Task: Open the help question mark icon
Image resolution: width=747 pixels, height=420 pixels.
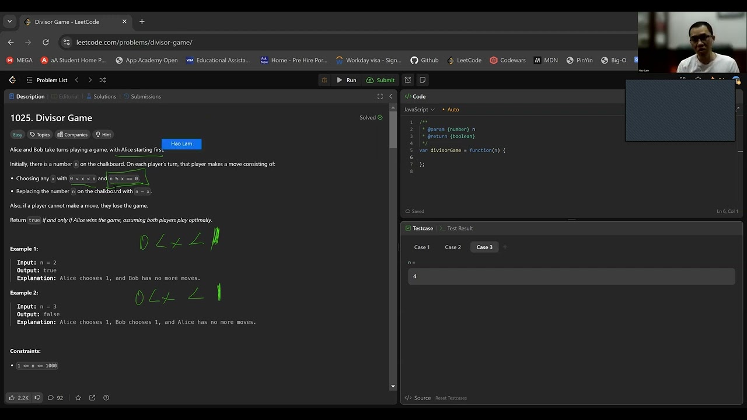Action: click(106, 398)
